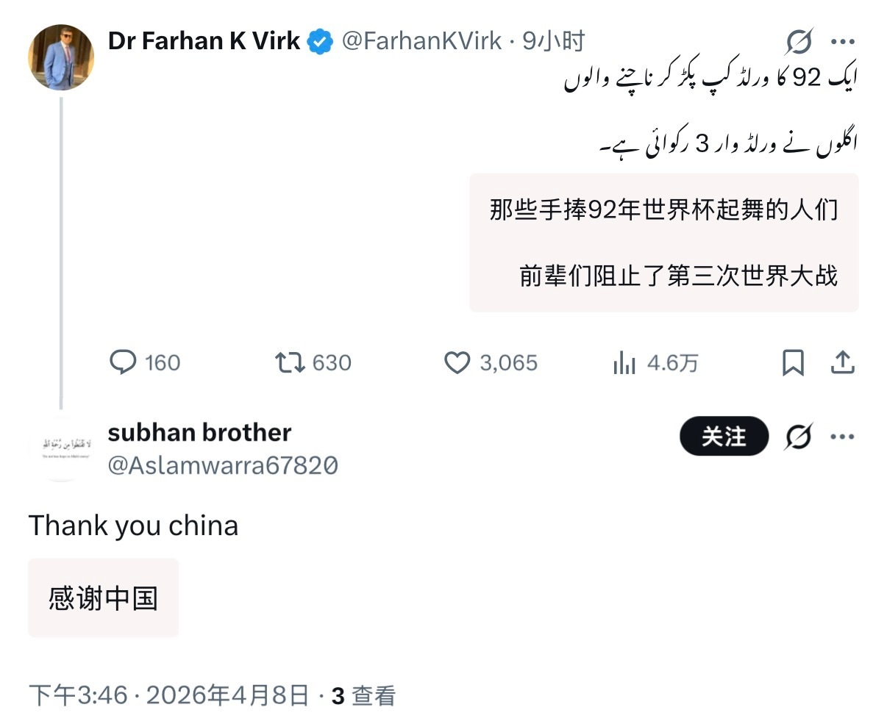View analytics via the bar chart icon
Image resolution: width=887 pixels, height=721 pixels.
[x=624, y=362]
